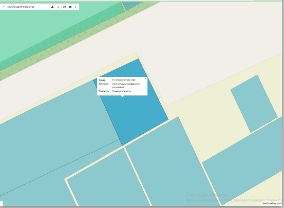Click the orange warning triangle icon
This screenshot has width=284, height=208.
click(58, 7)
